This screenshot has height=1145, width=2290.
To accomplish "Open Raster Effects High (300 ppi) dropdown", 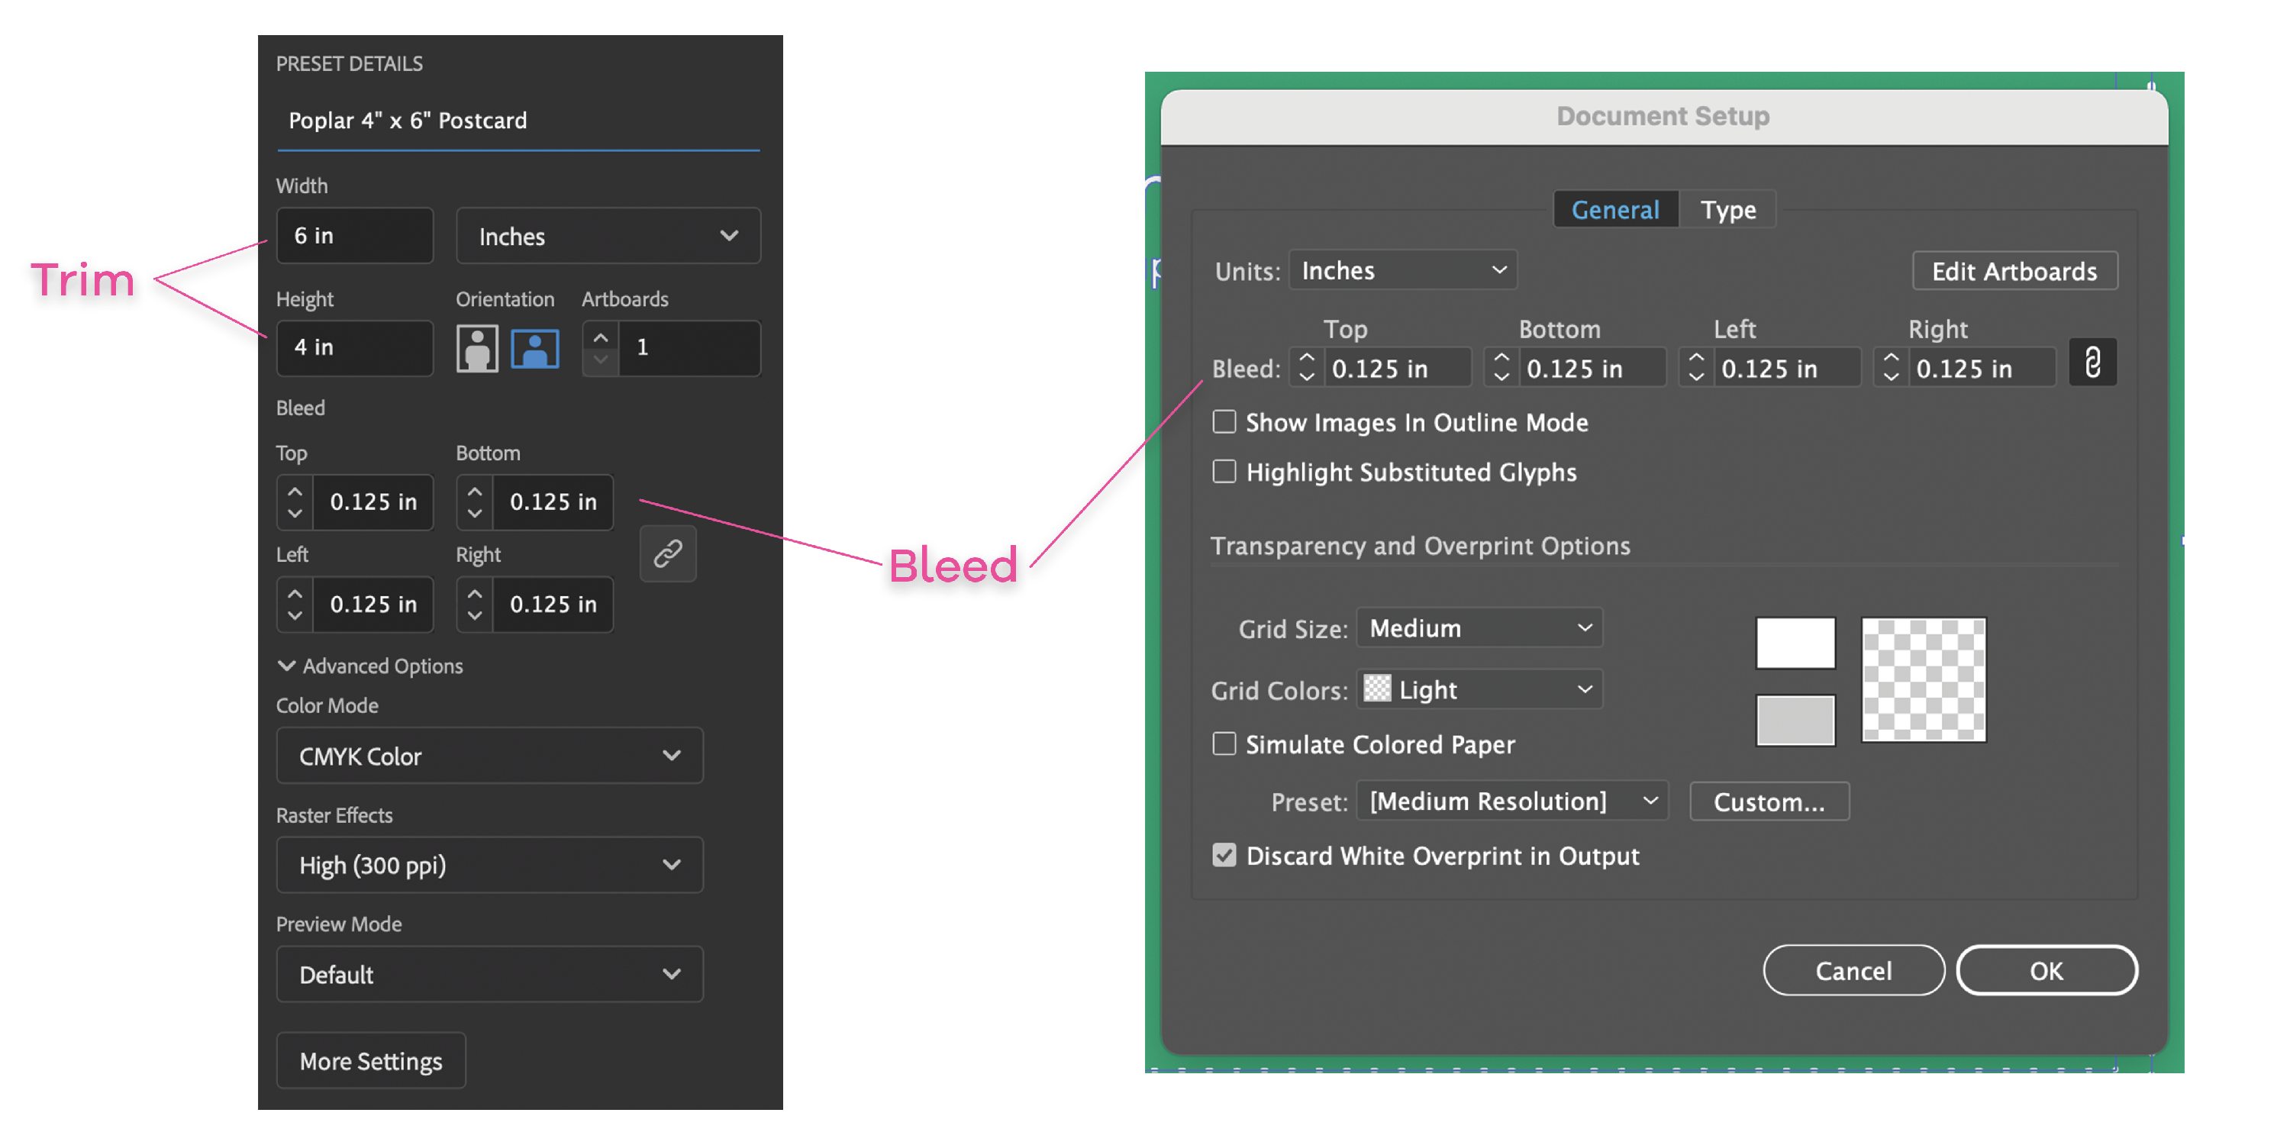I will (x=489, y=865).
